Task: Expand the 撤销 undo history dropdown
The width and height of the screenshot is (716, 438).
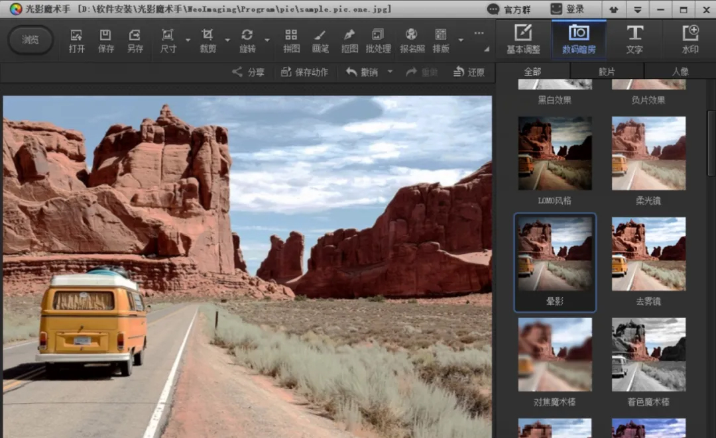Action: [390, 72]
